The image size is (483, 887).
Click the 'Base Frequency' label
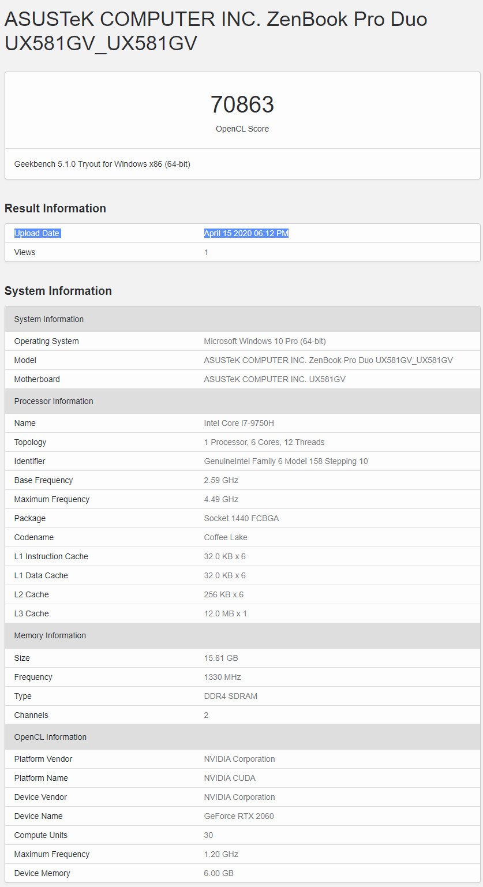tap(44, 480)
